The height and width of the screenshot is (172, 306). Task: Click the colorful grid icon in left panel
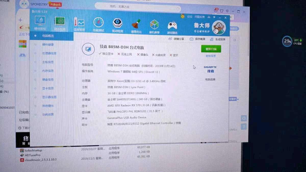(22, 44)
